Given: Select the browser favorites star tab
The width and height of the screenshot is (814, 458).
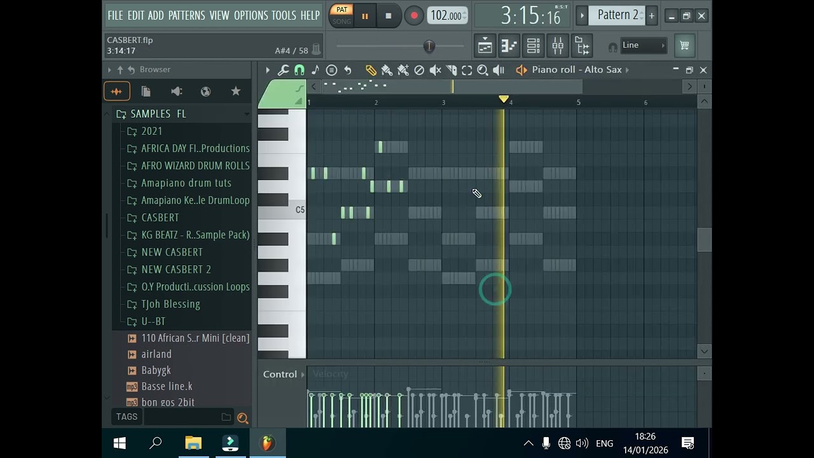Looking at the screenshot, I should click(x=236, y=92).
